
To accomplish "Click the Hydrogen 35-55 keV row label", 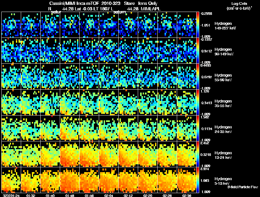I will pyautogui.click(x=223, y=104).
